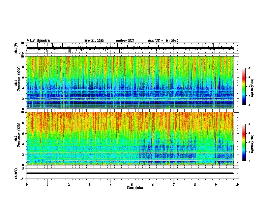Click the "station=OUI" label
267x207 pixels.
(x=125, y=41)
